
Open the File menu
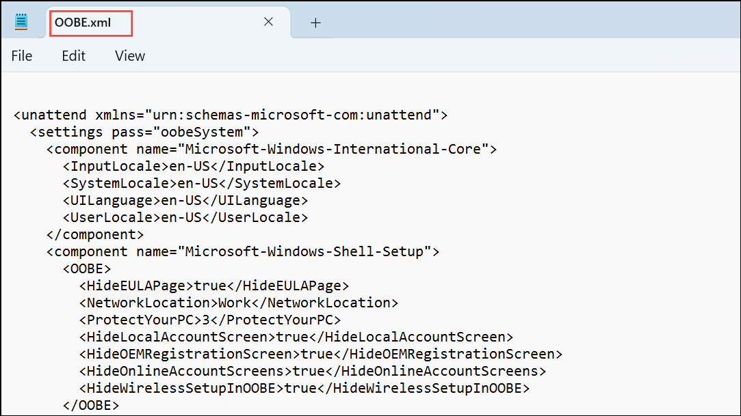pos(21,56)
